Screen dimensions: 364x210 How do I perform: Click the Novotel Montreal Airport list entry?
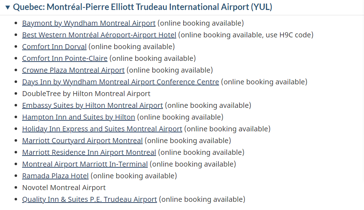coord(64,188)
